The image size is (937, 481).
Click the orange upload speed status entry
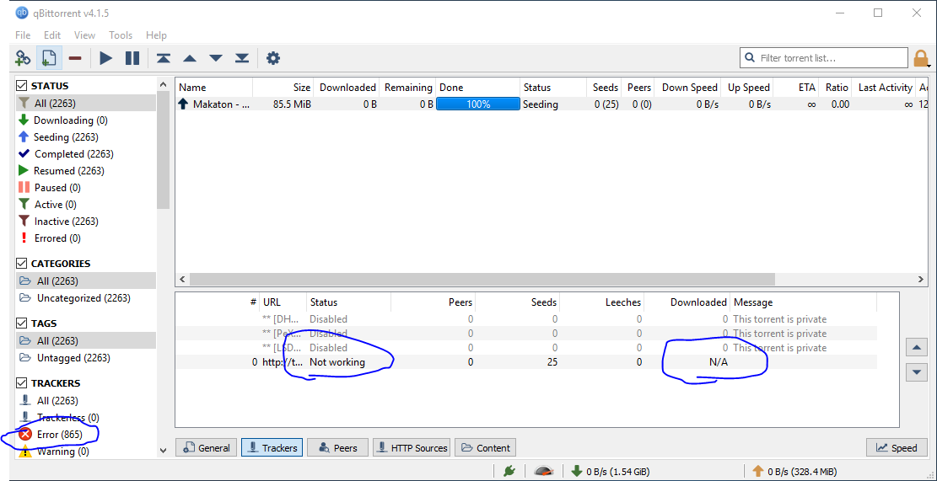click(794, 472)
